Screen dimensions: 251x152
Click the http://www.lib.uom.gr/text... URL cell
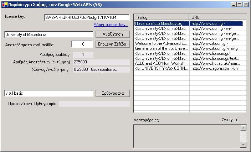(216, 58)
